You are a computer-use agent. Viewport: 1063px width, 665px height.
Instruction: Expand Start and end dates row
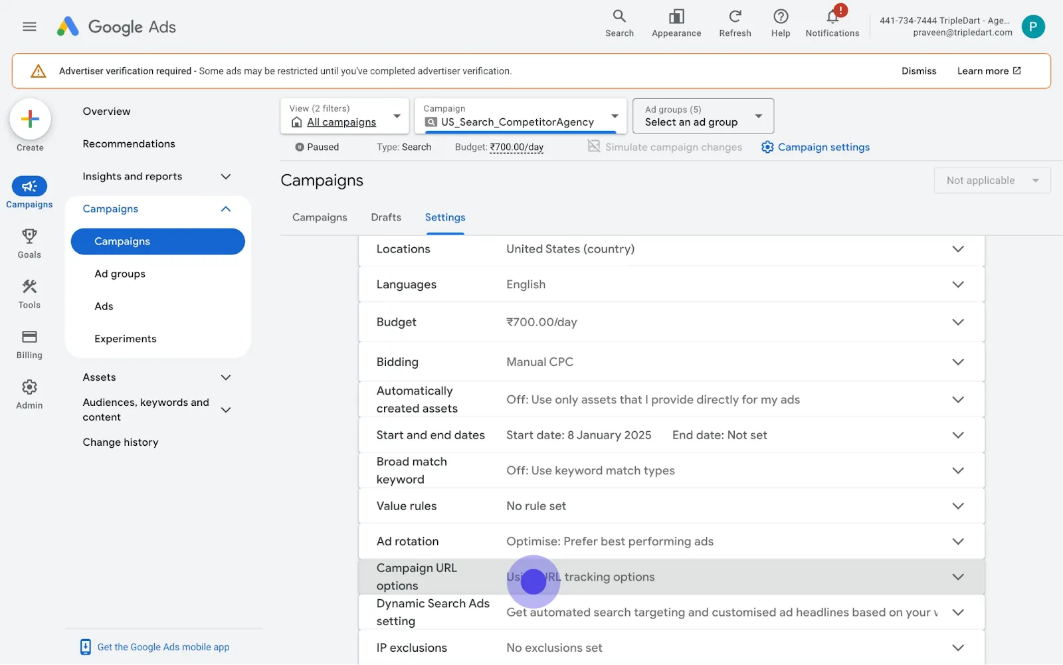pos(671,435)
